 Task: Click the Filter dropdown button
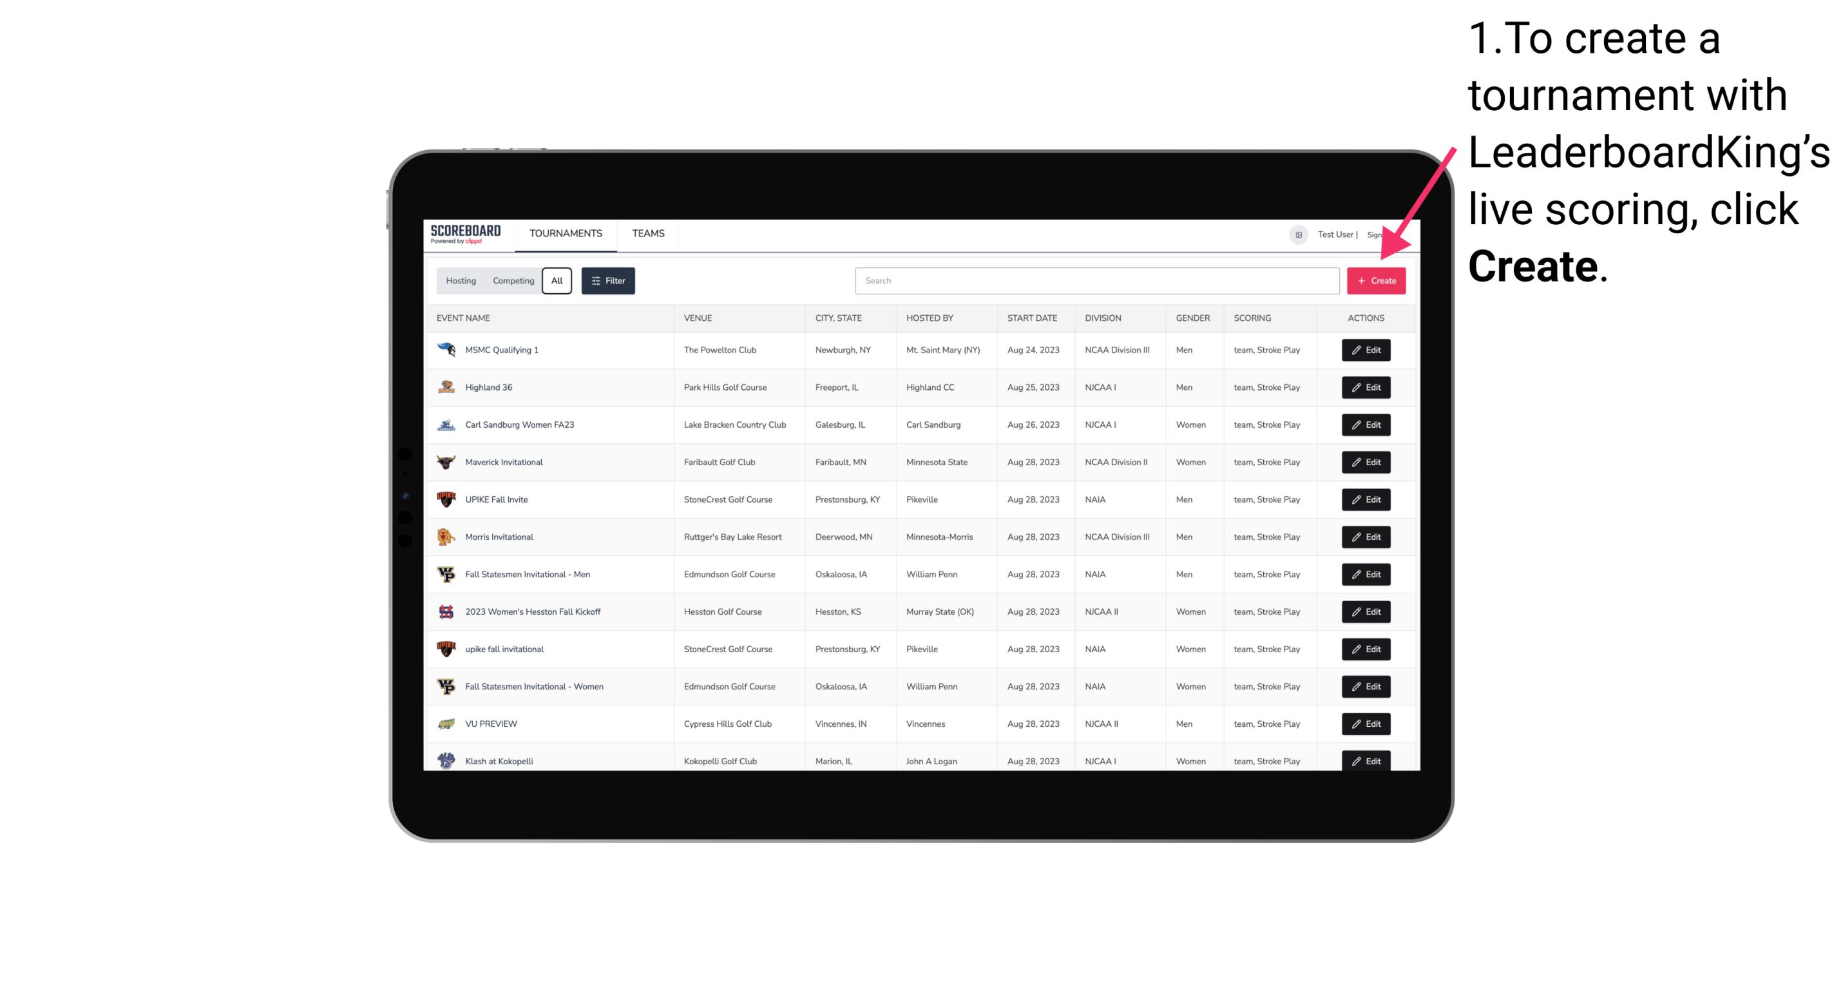point(607,281)
